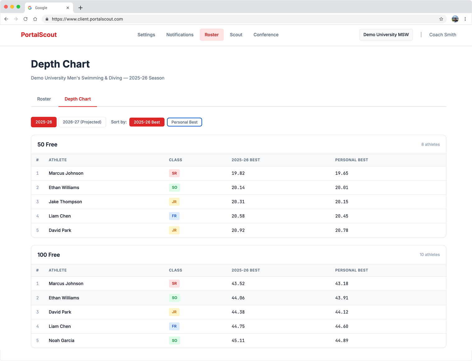Open a new browser tab with the plus button
Screen dimensions: 472x361
81,7
